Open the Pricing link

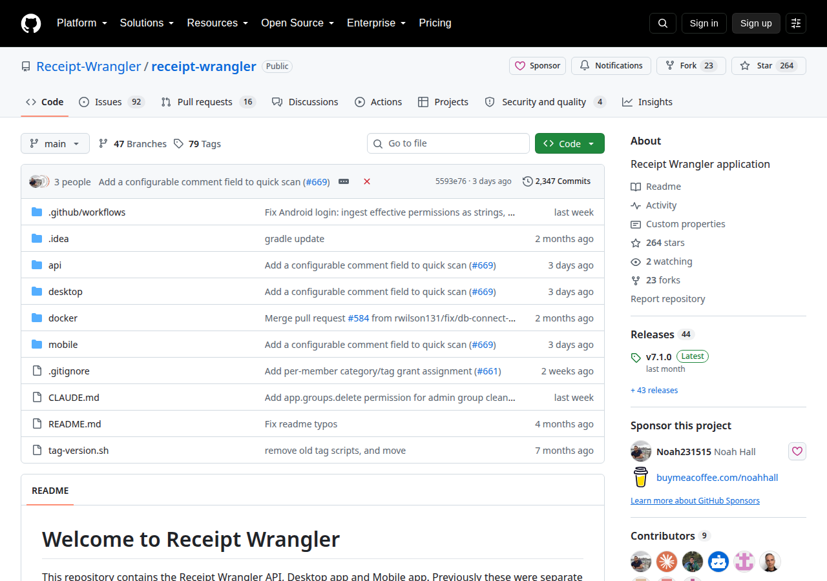pos(435,23)
